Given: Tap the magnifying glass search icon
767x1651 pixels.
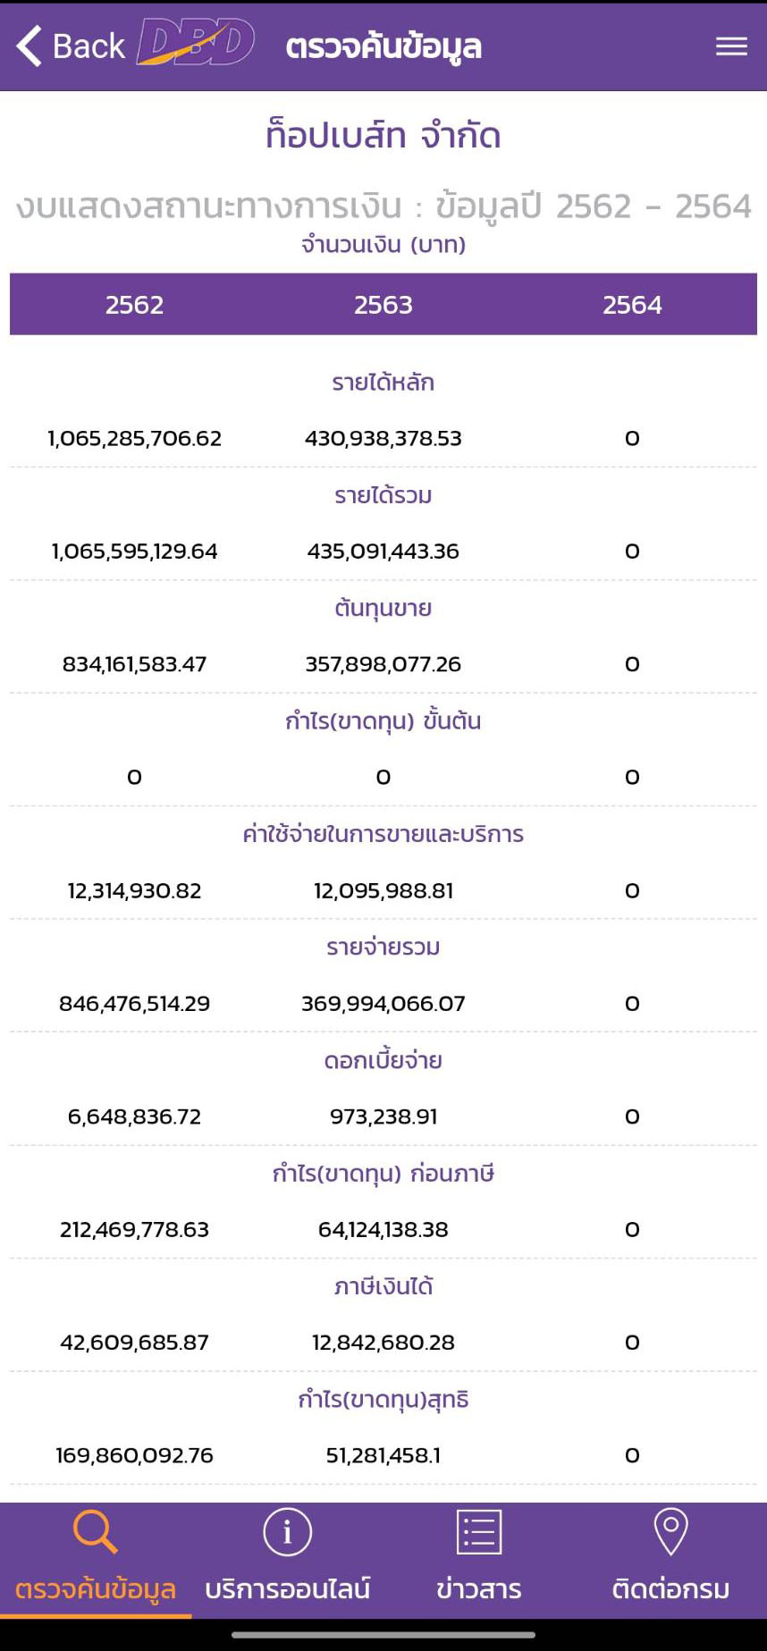Looking at the screenshot, I should click(x=95, y=1531).
